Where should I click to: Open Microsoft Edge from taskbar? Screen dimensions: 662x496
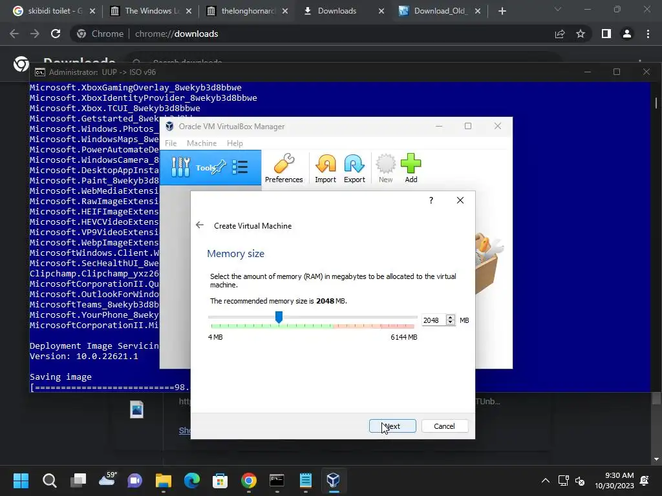[191, 480]
